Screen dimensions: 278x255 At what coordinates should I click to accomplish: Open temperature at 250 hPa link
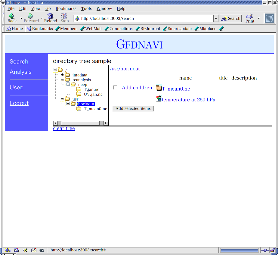pos(188,100)
